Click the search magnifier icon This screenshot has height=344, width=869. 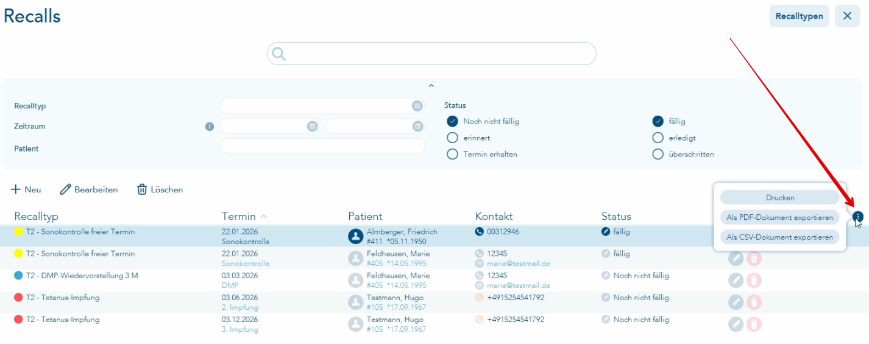pyautogui.click(x=279, y=54)
